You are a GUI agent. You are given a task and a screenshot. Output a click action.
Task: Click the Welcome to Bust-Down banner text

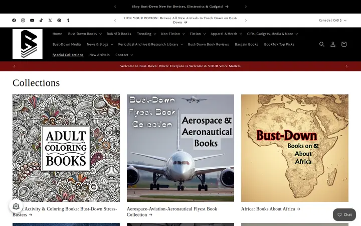coord(180,66)
